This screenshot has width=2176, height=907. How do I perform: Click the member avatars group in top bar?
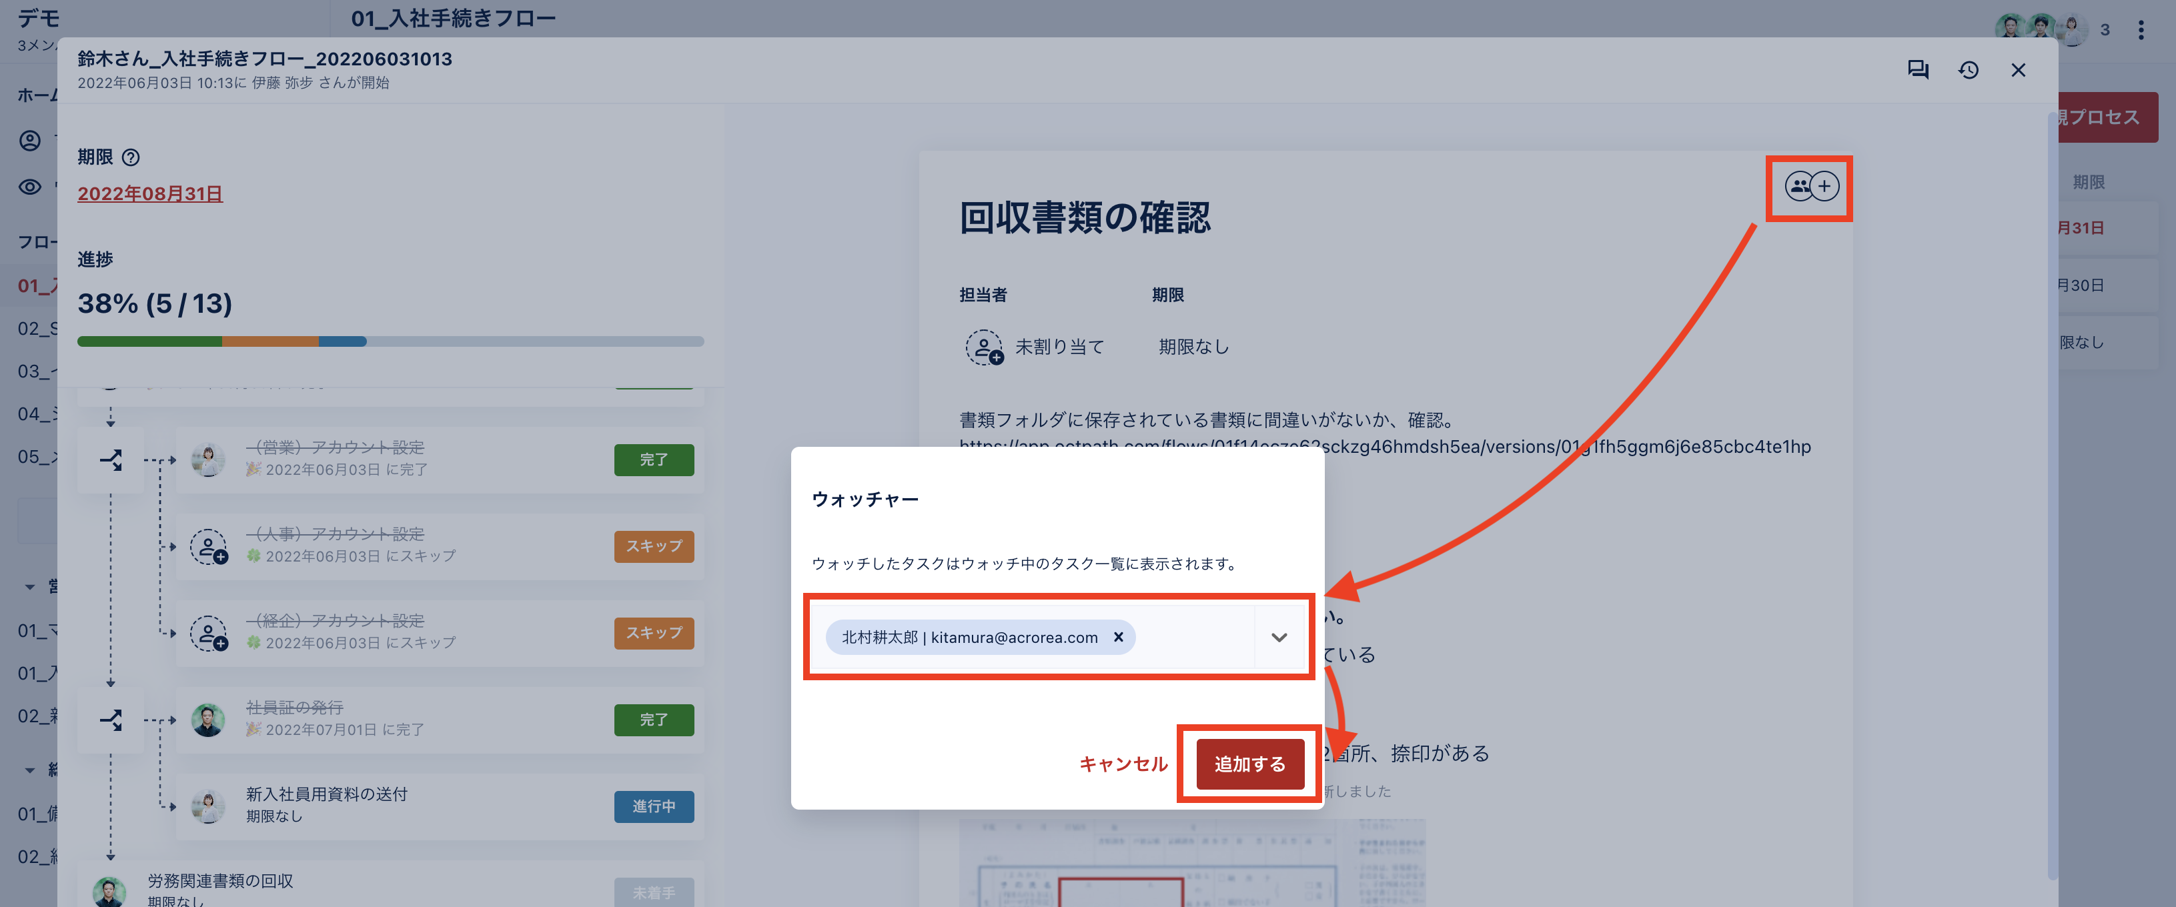tap(2041, 29)
